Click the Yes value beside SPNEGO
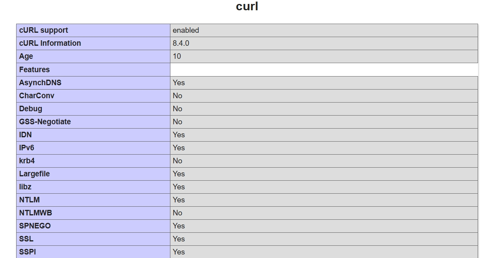This screenshot has height=258, width=495. click(179, 226)
